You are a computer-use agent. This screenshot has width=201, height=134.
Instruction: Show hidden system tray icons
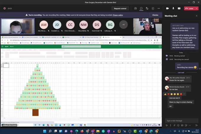point(171,131)
